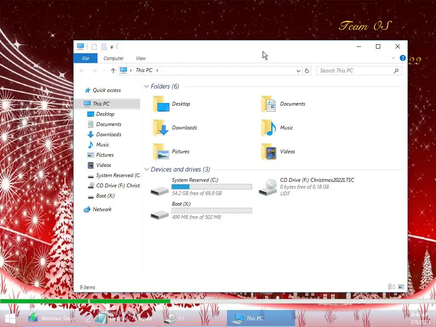Collapse the Folders (6) group
This screenshot has width=436, height=327.
point(146,86)
